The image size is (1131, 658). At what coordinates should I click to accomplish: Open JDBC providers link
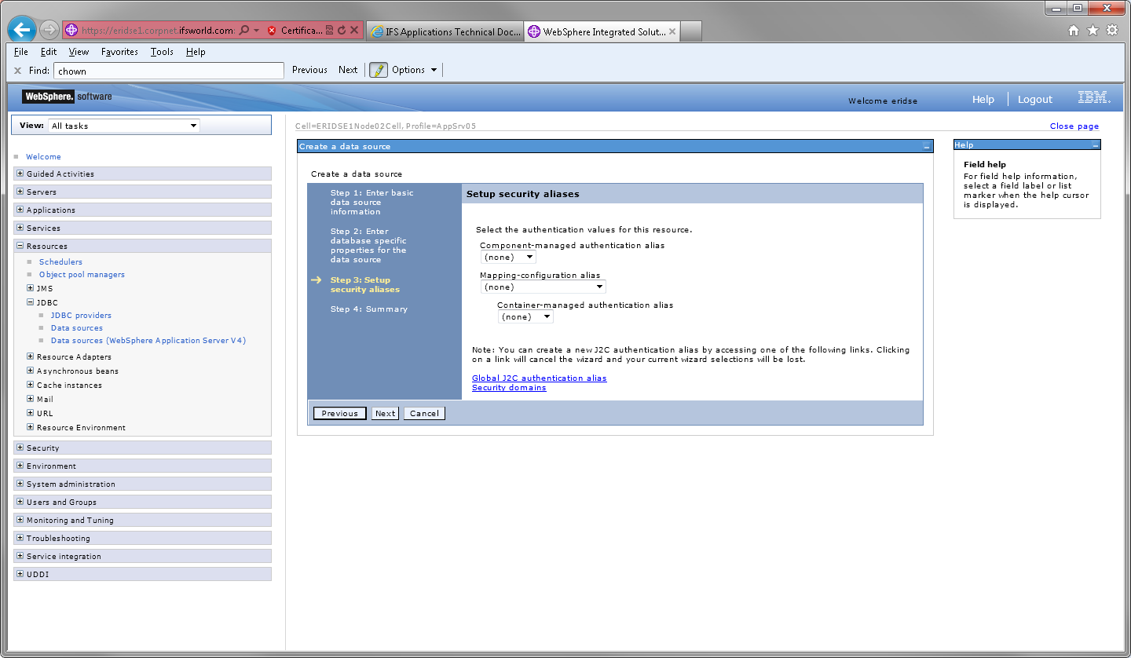click(x=81, y=316)
